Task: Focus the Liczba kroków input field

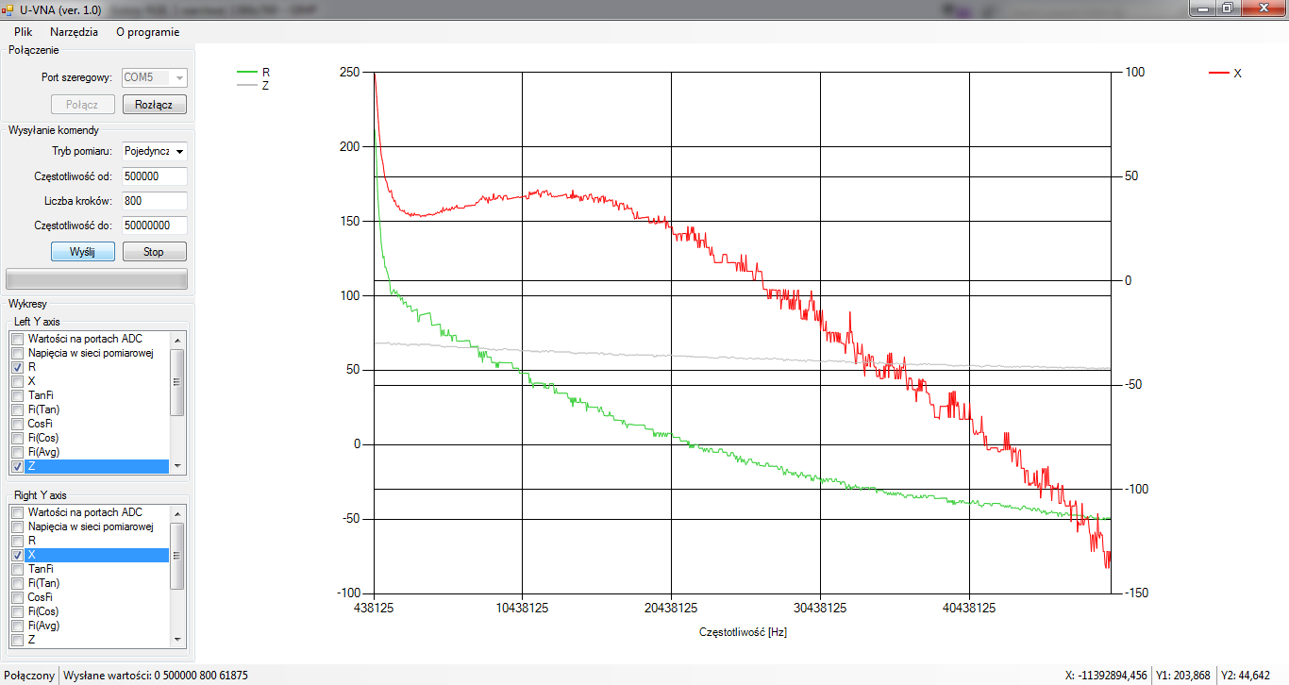Action: click(x=154, y=201)
